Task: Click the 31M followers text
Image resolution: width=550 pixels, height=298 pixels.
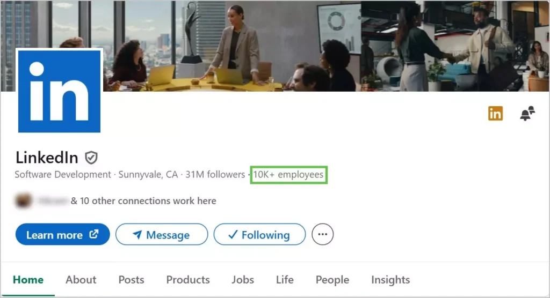Action: tap(215, 175)
